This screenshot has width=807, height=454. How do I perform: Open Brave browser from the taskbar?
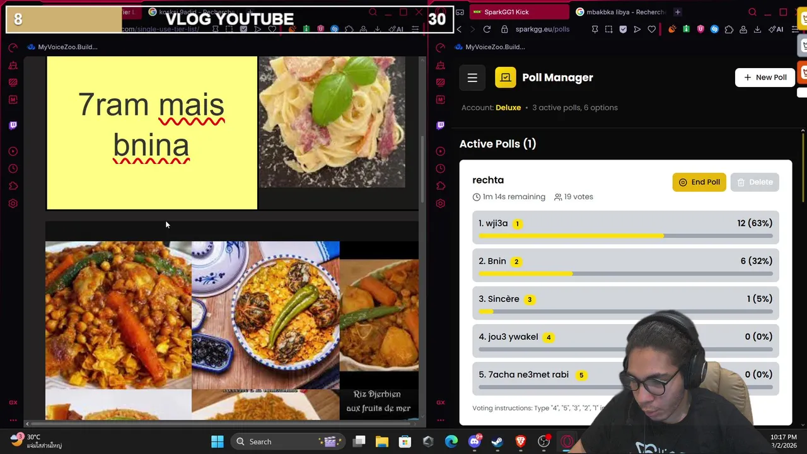click(x=521, y=441)
